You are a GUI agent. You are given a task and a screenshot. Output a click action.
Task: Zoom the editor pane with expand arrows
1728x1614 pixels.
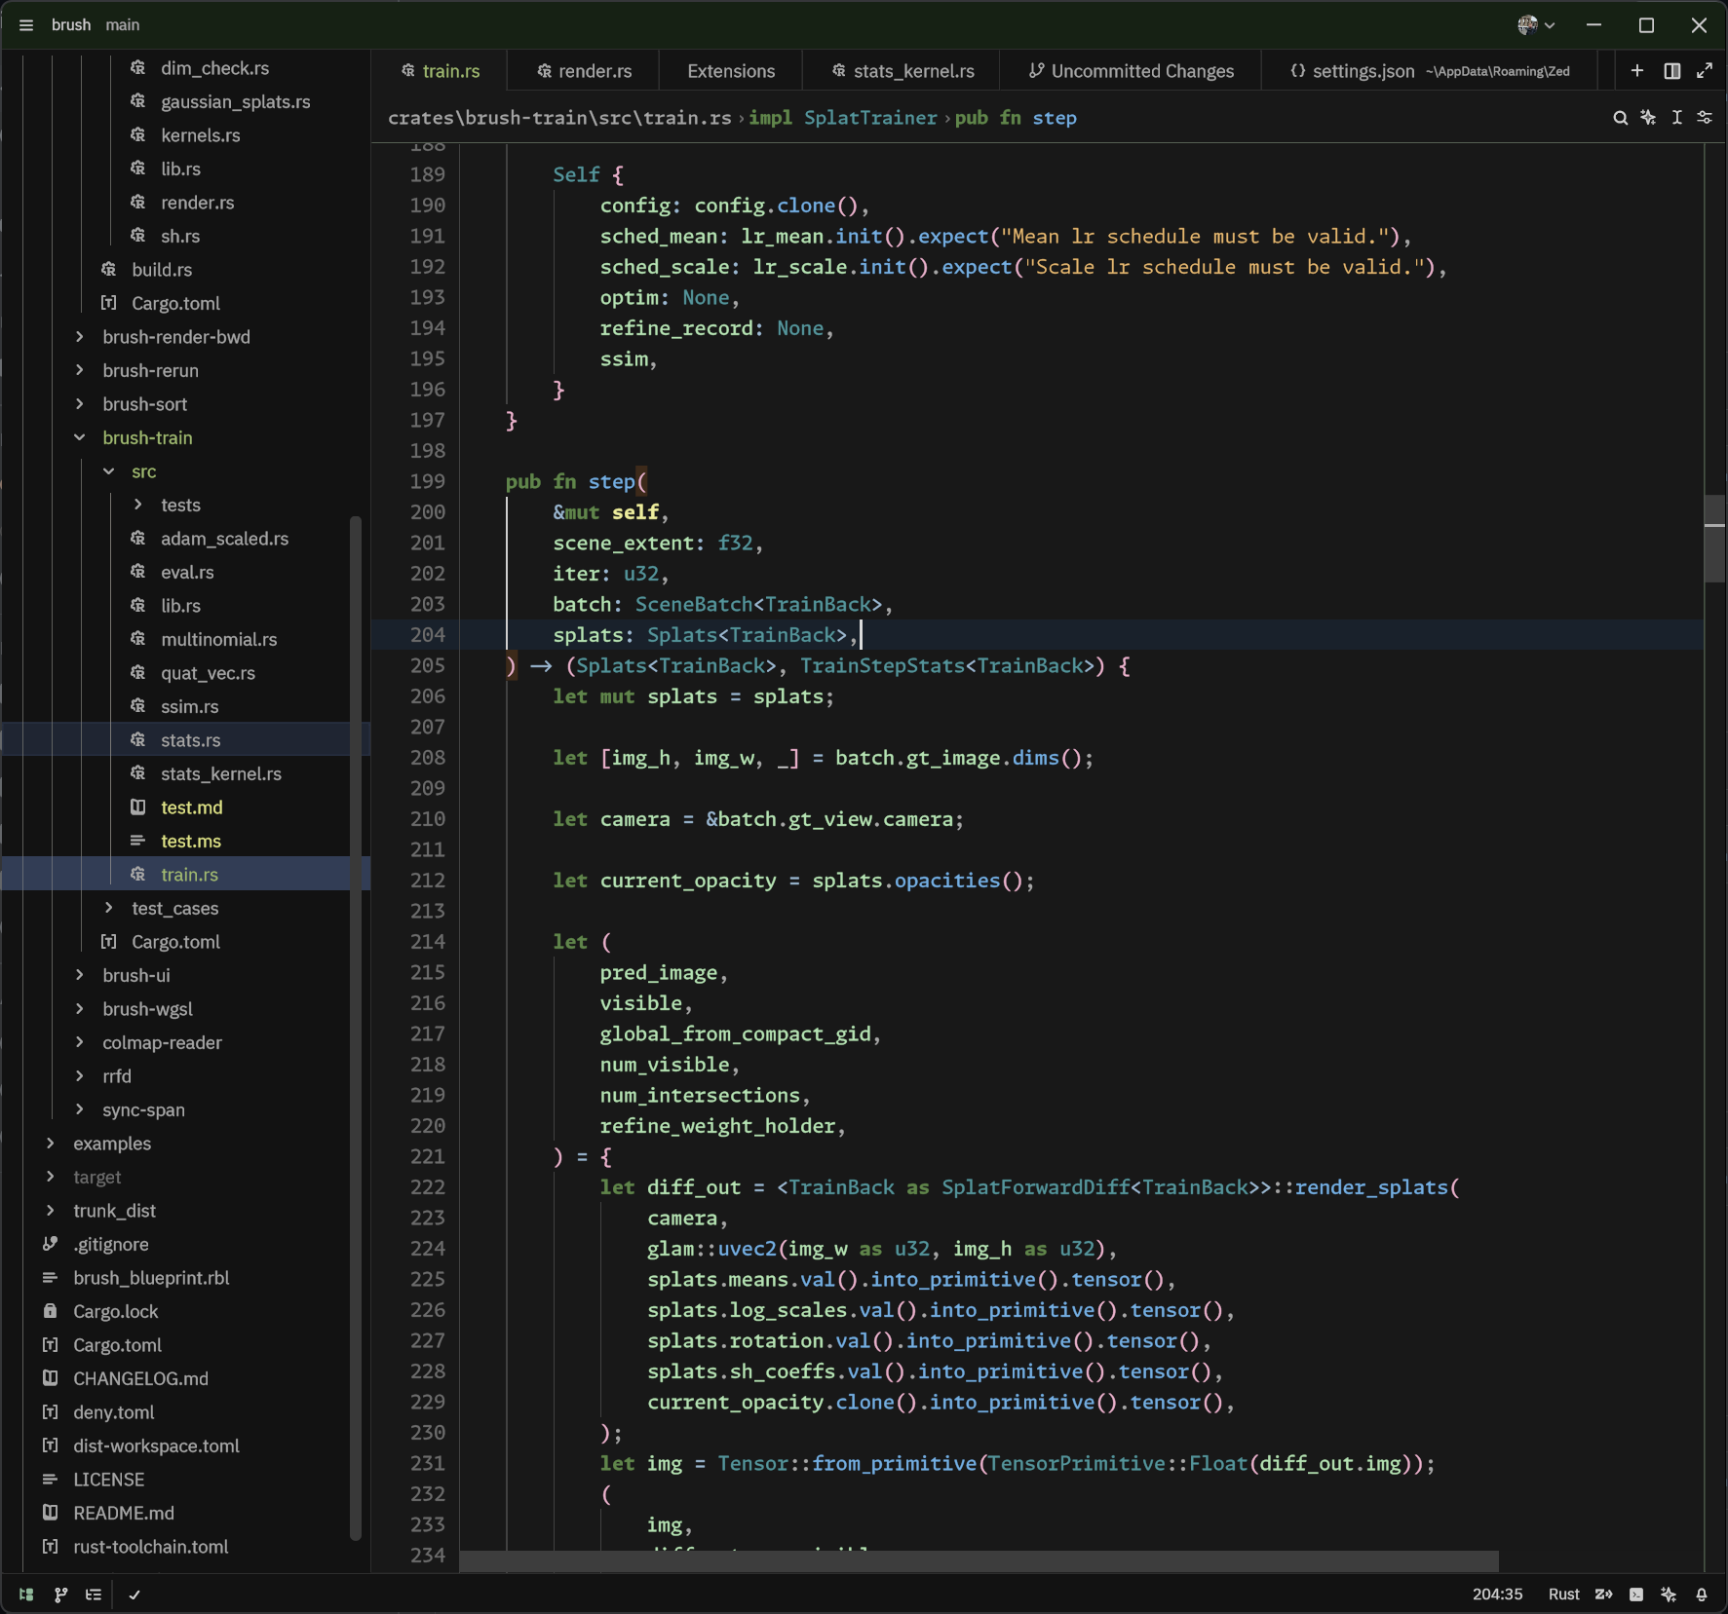coord(1705,71)
